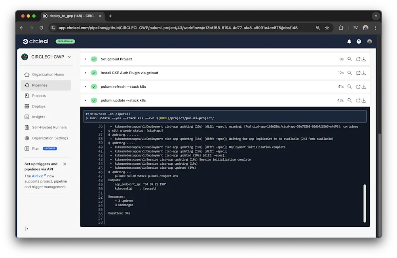Download logs for the pulumi refresh step
The height and width of the screenshot is (258, 397).
point(364,87)
